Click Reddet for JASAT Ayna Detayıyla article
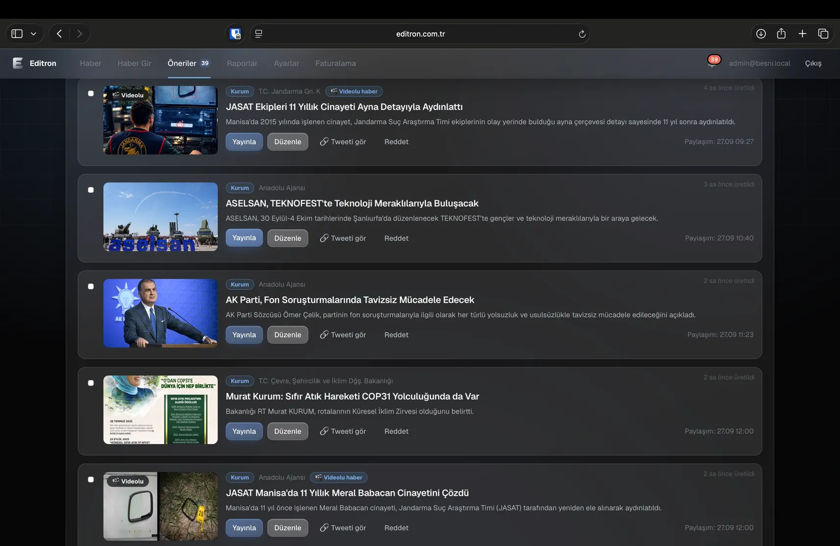Image resolution: width=840 pixels, height=546 pixels. click(396, 142)
